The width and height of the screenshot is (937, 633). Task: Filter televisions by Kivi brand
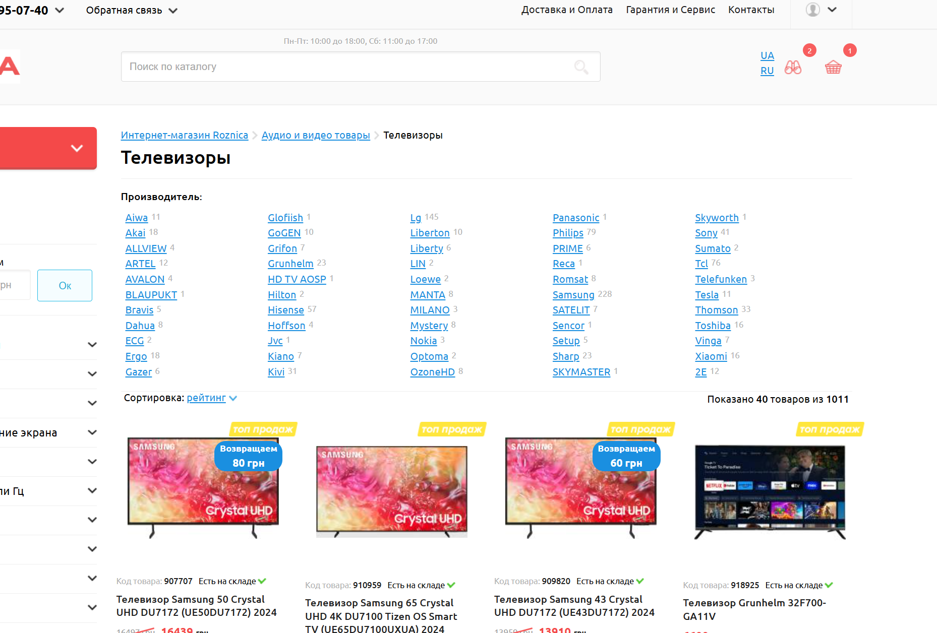[x=276, y=372]
